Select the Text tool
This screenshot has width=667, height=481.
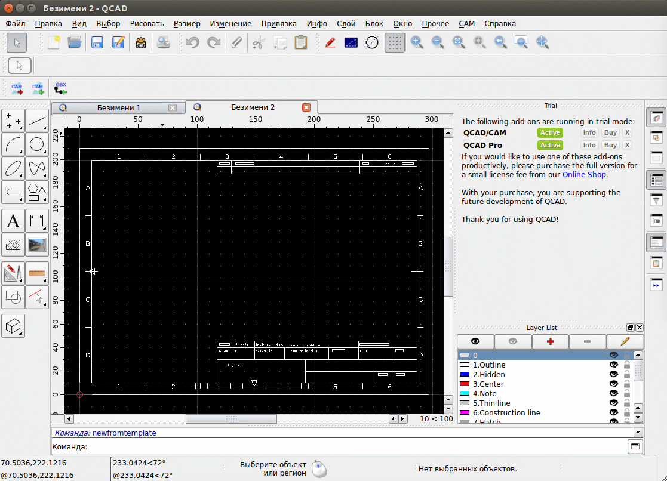coord(13,221)
